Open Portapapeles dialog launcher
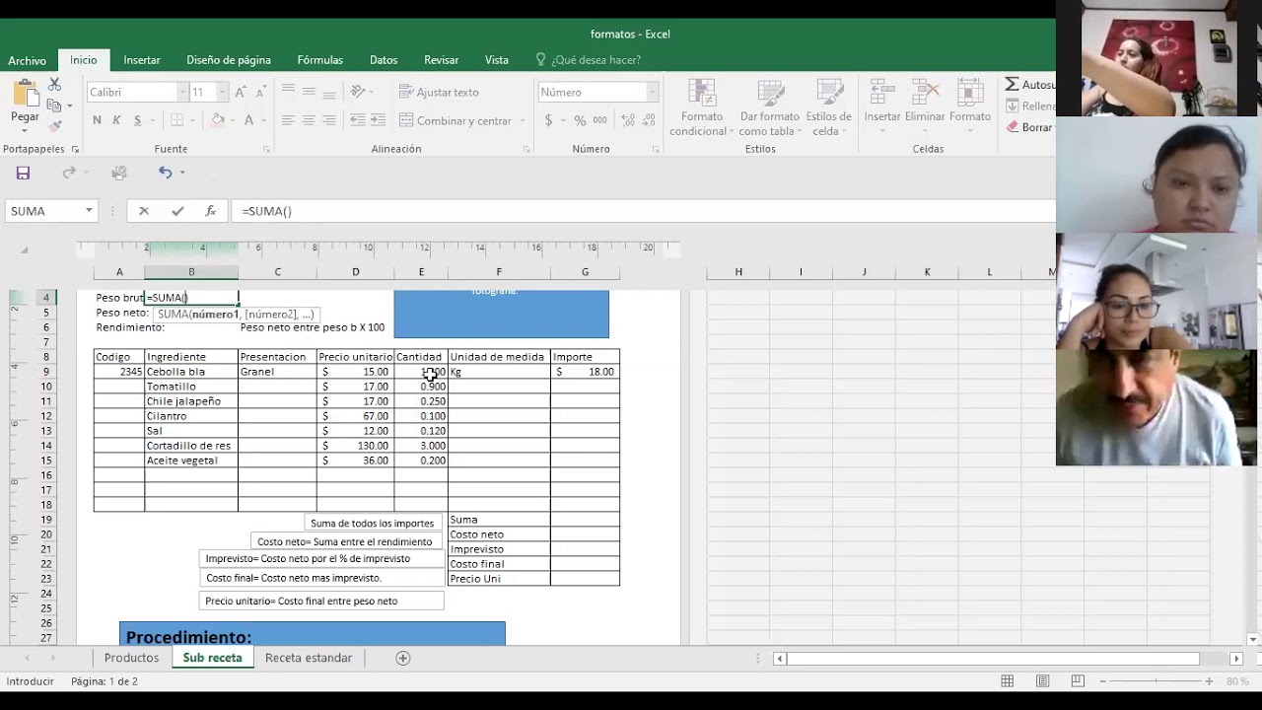This screenshot has height=710, width=1262. point(75,149)
